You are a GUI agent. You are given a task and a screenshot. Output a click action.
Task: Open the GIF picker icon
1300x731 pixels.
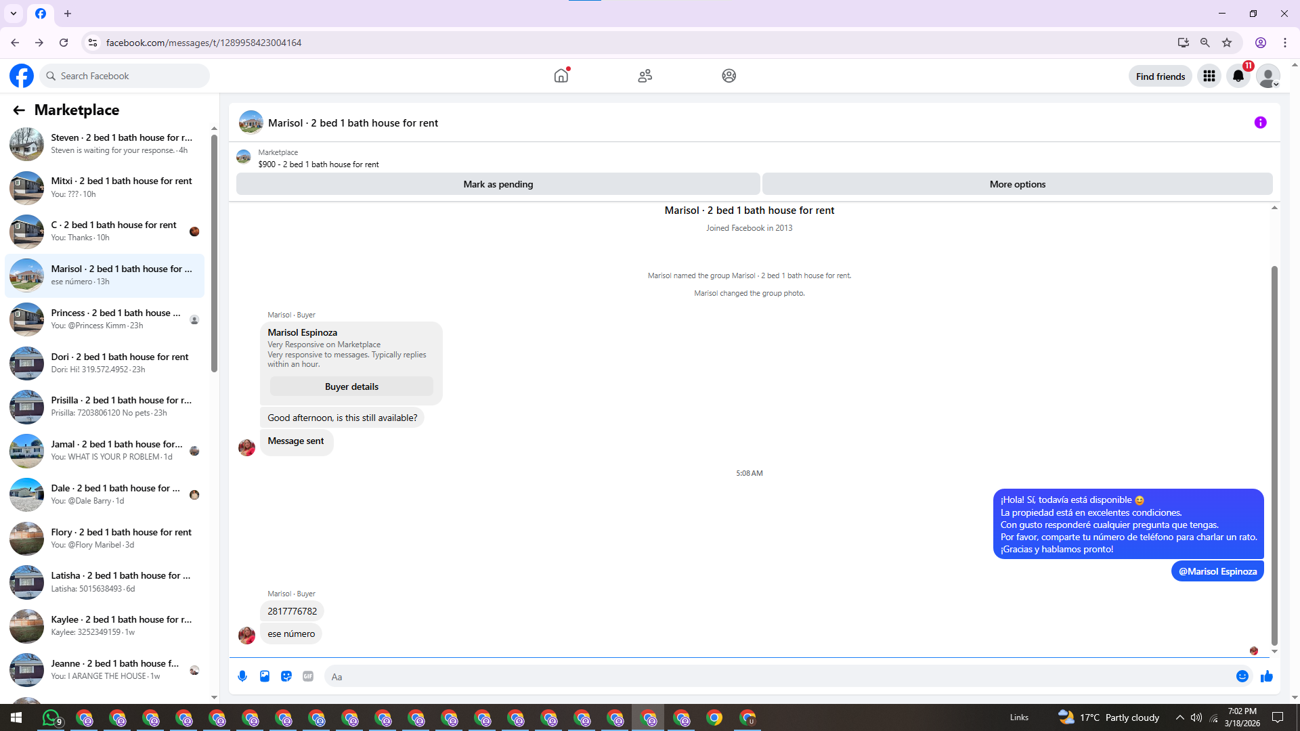[x=308, y=676]
